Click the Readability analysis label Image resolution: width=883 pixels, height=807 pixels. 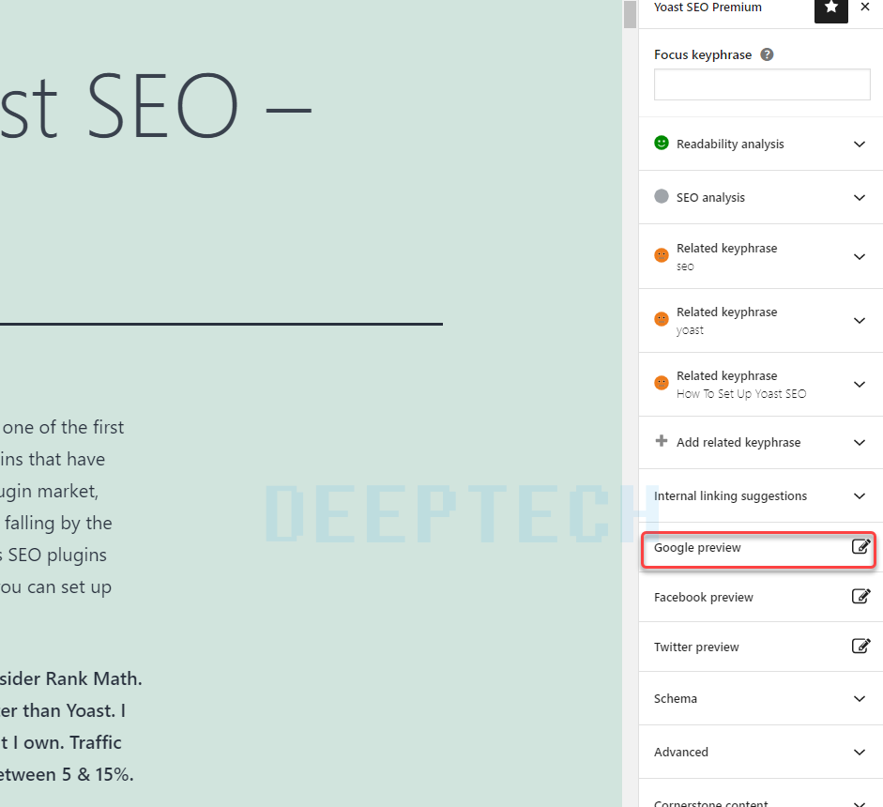tap(730, 145)
